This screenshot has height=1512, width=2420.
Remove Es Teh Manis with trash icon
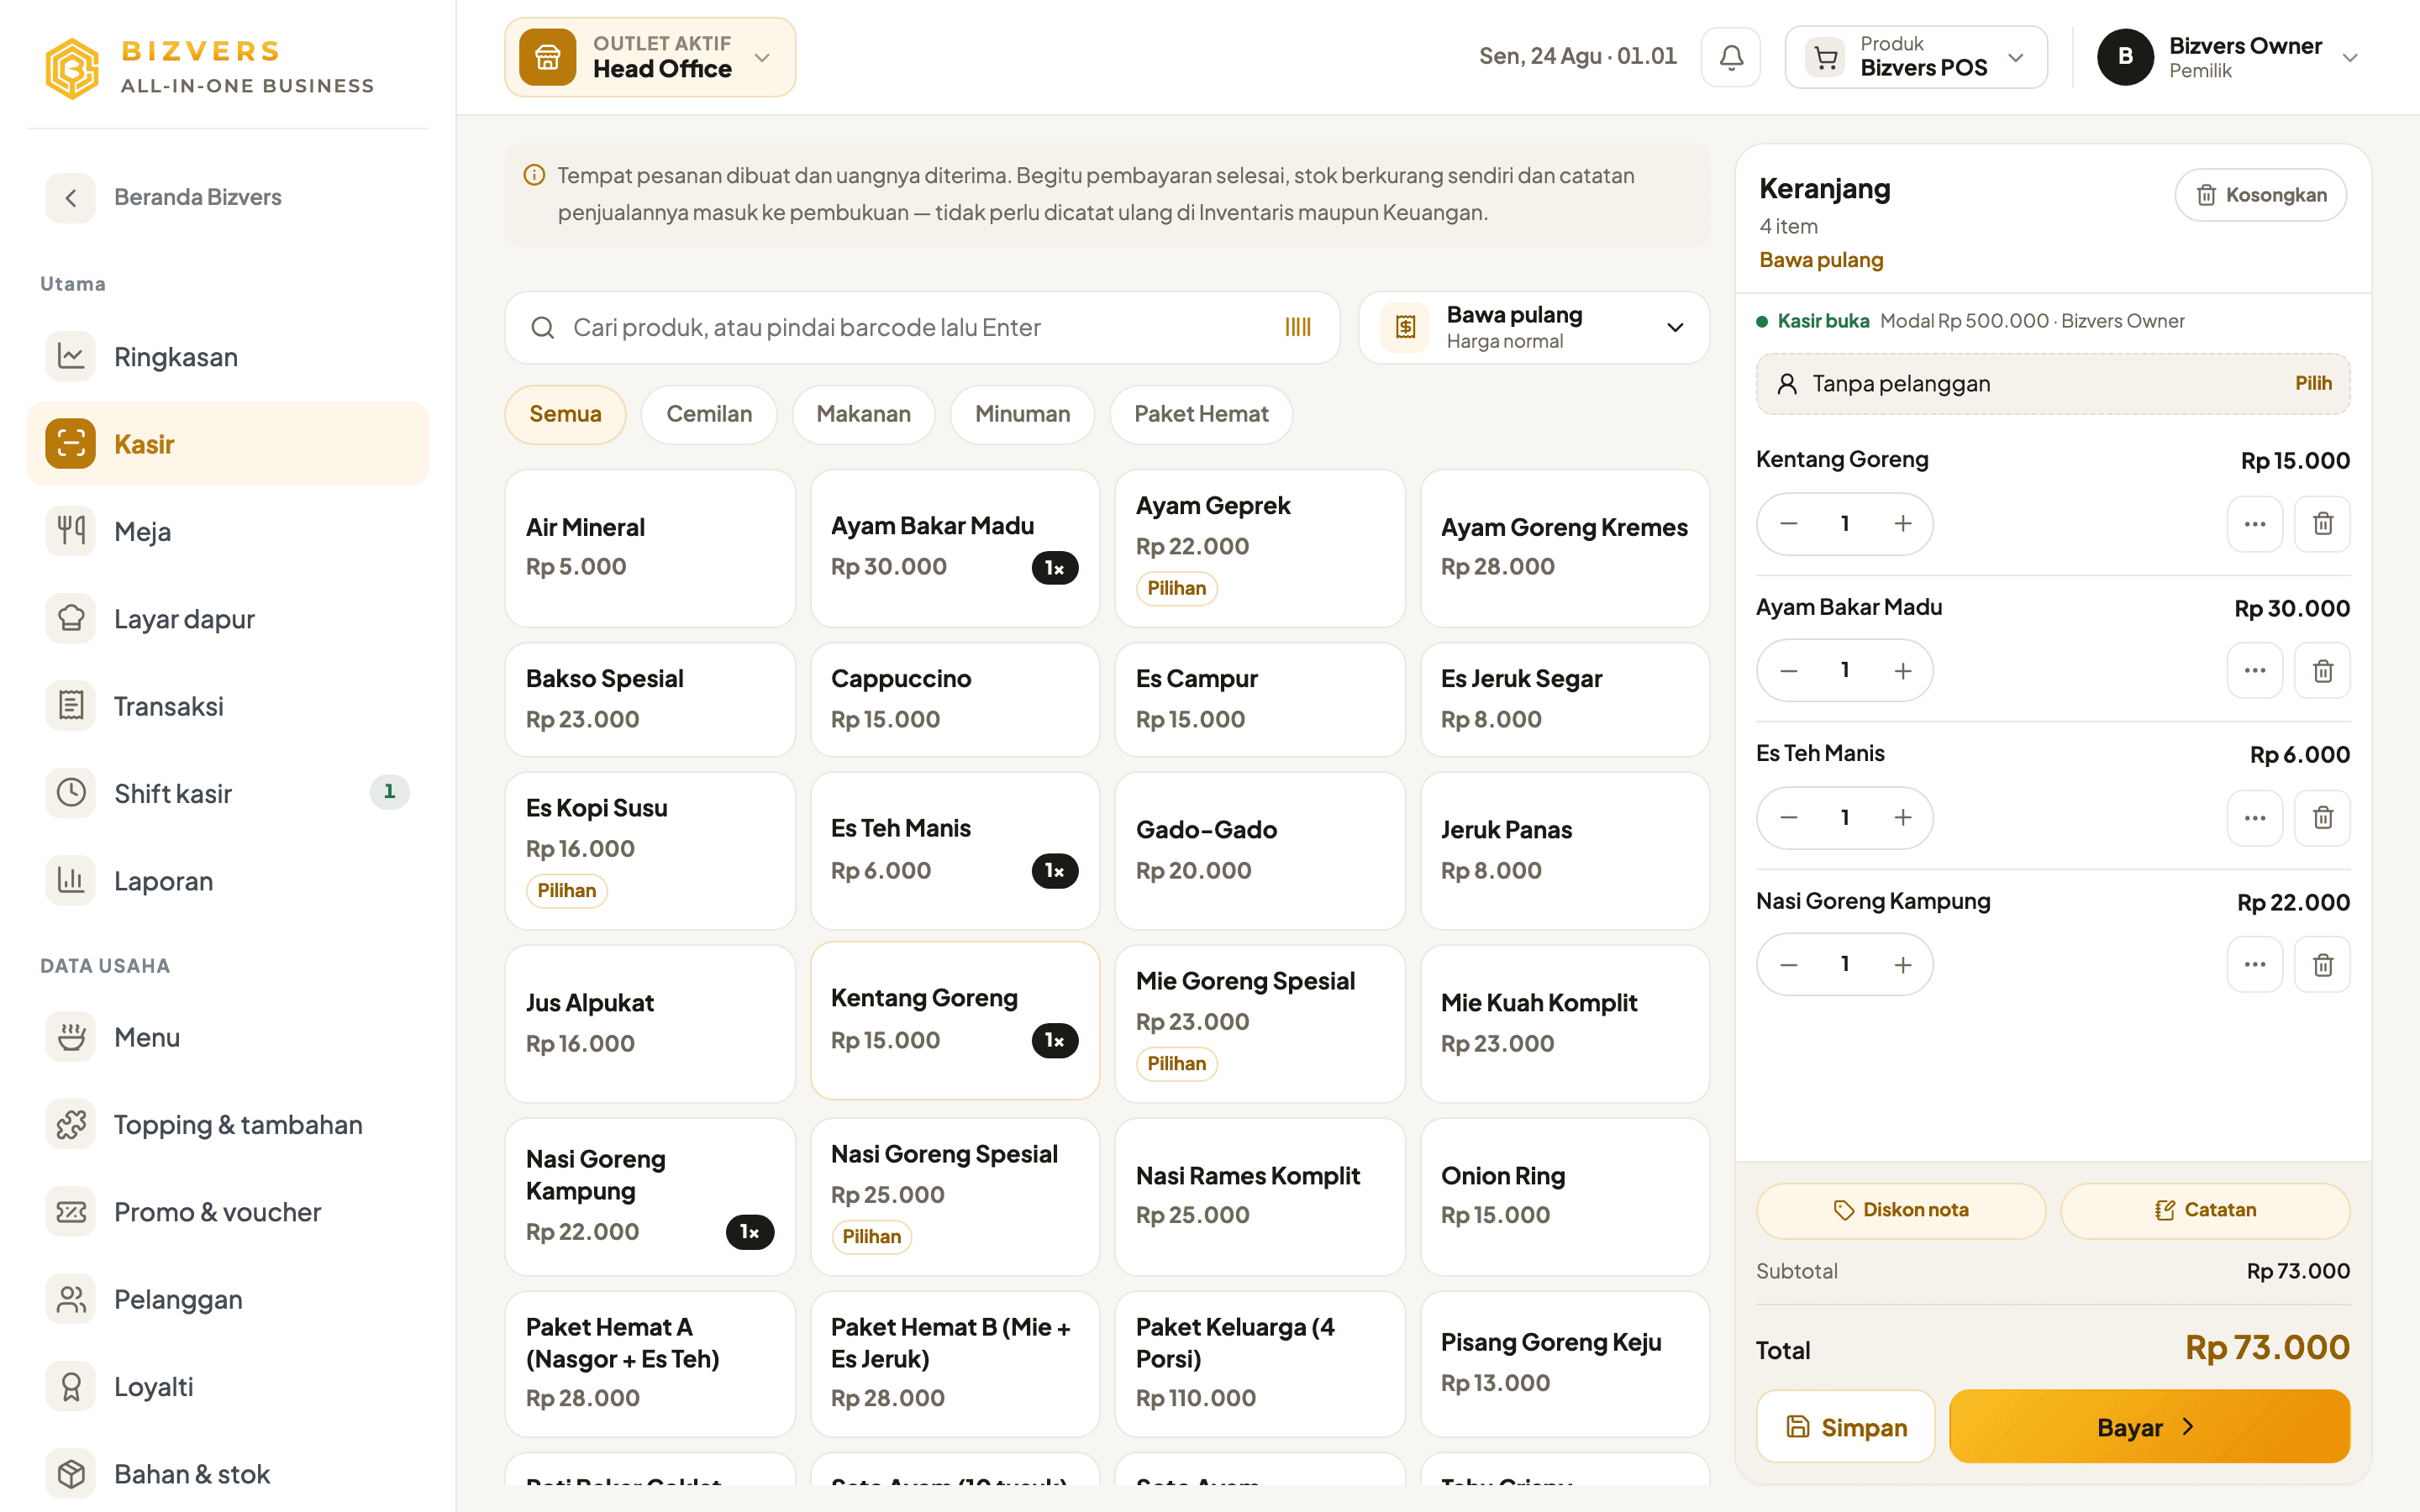(x=2322, y=818)
